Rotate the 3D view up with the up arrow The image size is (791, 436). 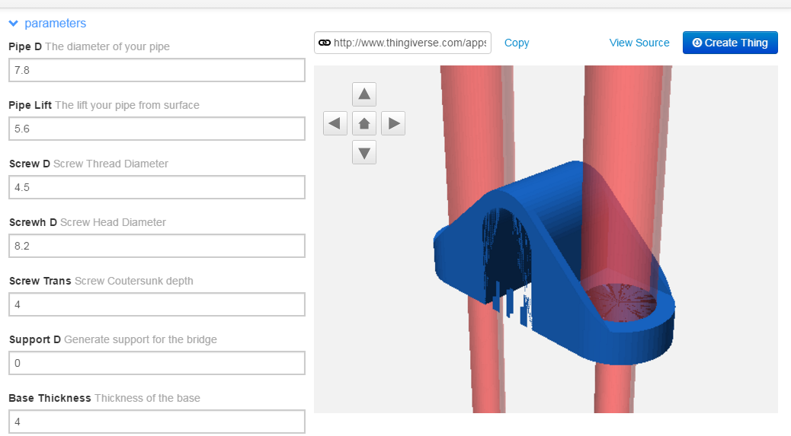click(x=363, y=94)
